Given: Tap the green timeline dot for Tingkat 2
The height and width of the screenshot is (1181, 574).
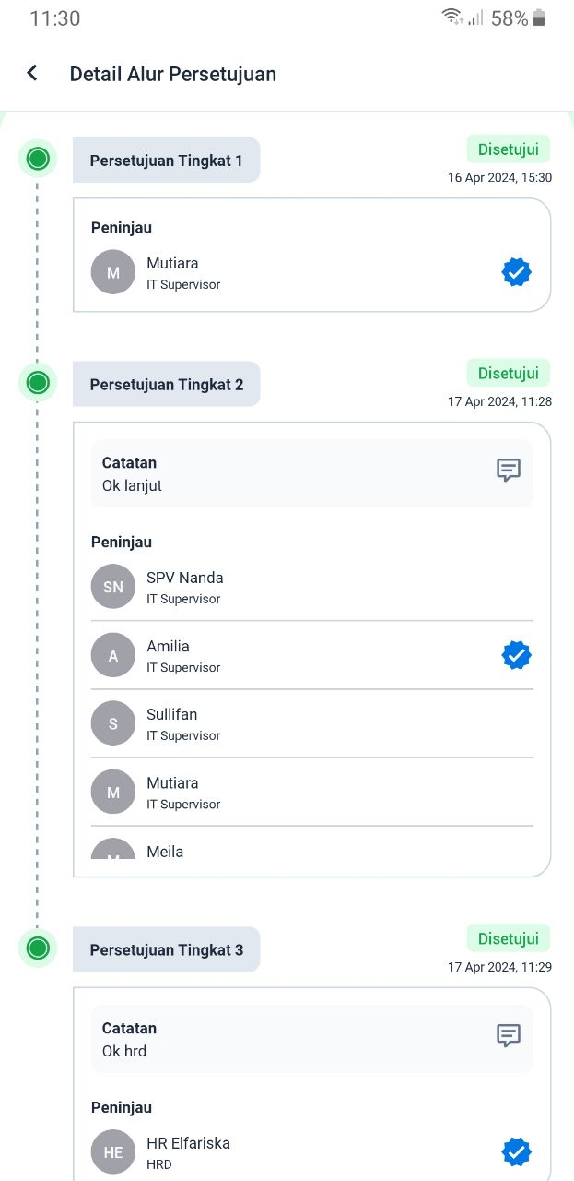Looking at the screenshot, I should (x=38, y=382).
